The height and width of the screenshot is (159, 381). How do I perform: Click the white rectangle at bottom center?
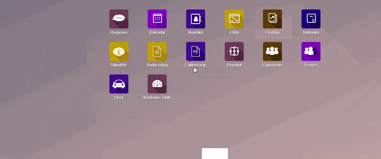pos(215,154)
